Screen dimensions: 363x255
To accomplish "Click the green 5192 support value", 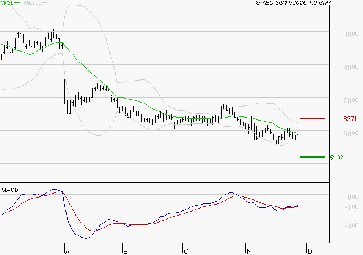I will 336,158.
